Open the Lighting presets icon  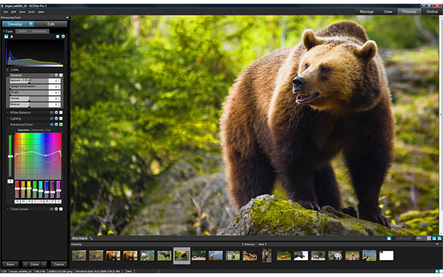tap(56, 118)
